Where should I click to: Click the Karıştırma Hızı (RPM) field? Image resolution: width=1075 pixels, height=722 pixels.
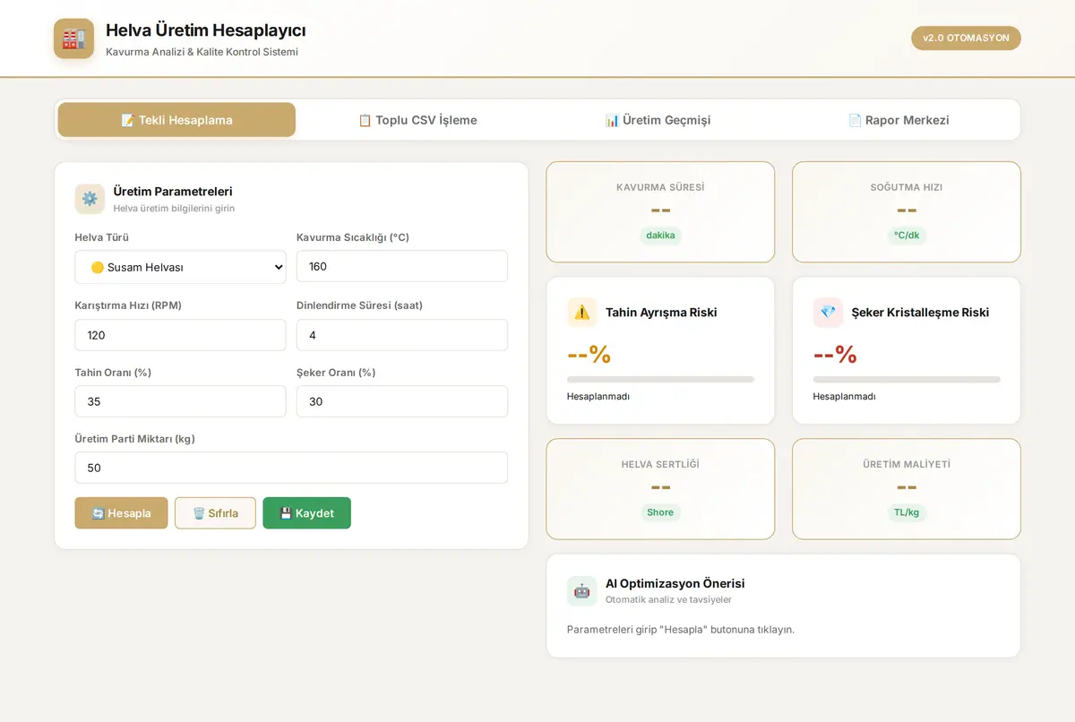[180, 335]
